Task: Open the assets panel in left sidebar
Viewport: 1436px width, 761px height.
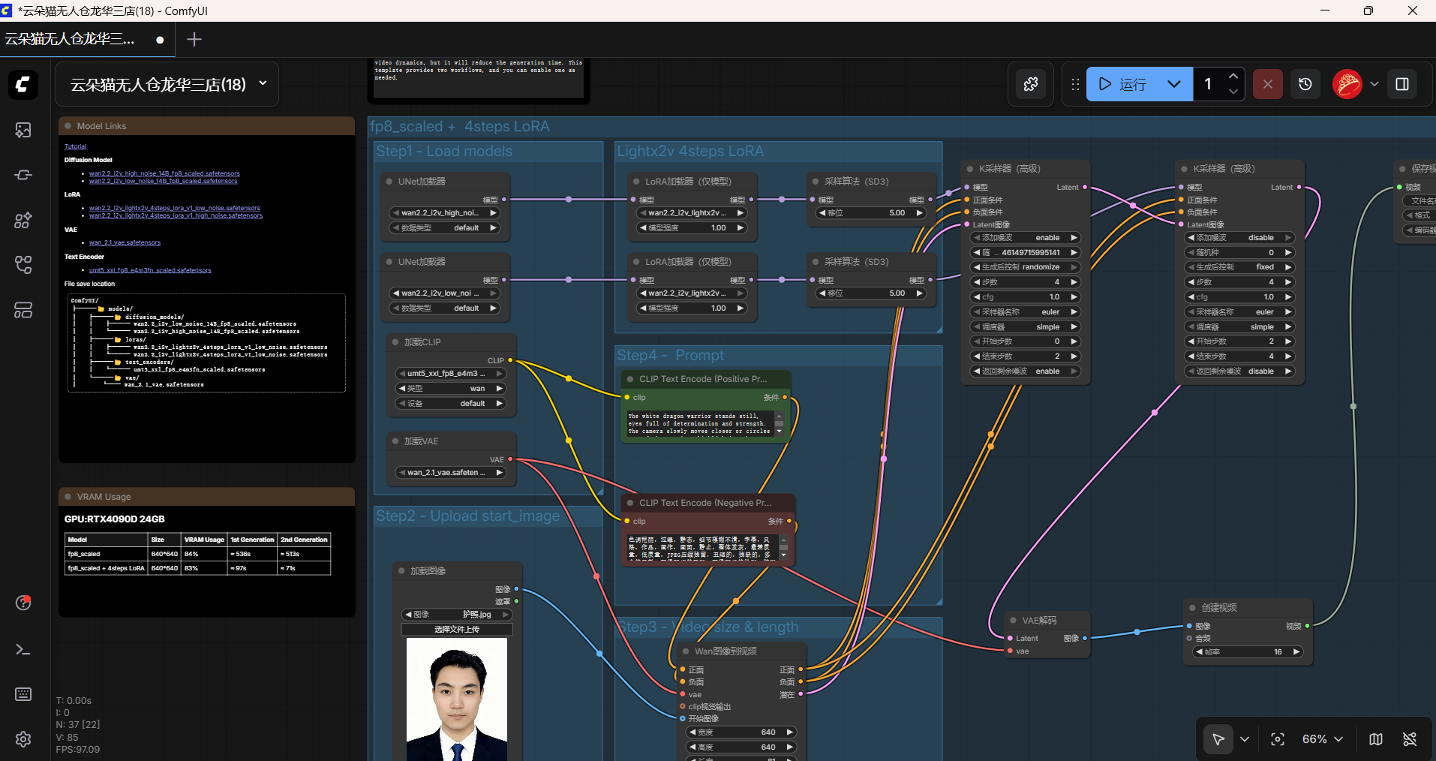Action: click(23, 130)
